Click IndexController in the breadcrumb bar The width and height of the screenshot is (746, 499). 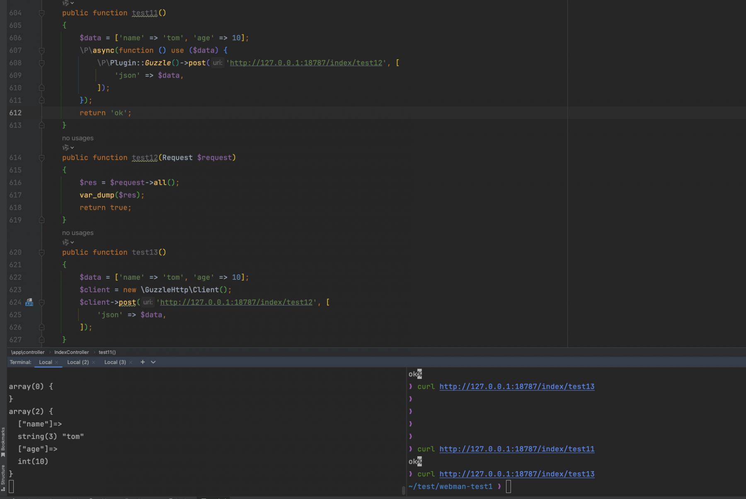(x=71, y=352)
